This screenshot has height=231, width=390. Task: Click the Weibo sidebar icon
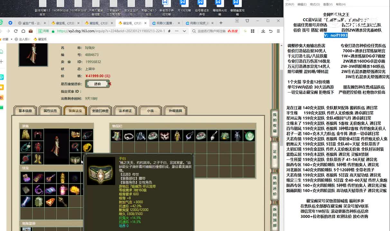point(2,97)
